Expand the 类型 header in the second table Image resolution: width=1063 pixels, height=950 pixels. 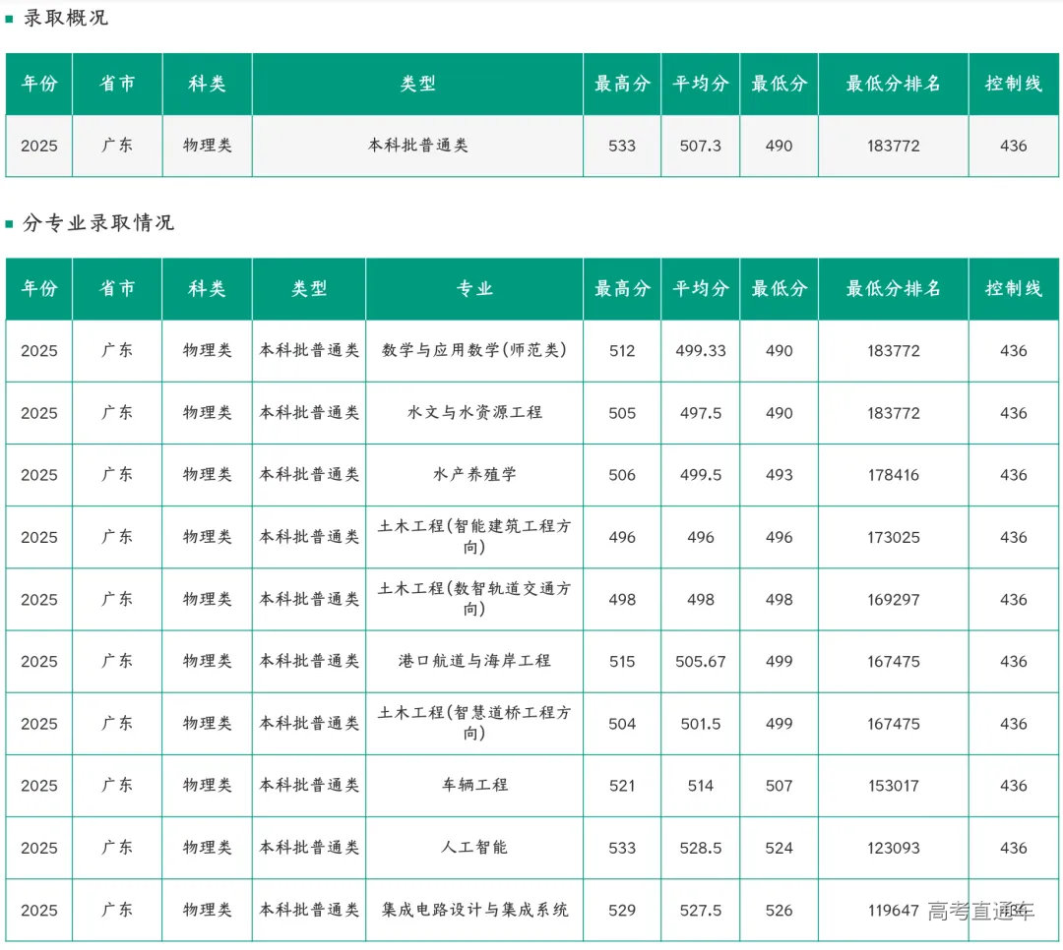(x=308, y=288)
